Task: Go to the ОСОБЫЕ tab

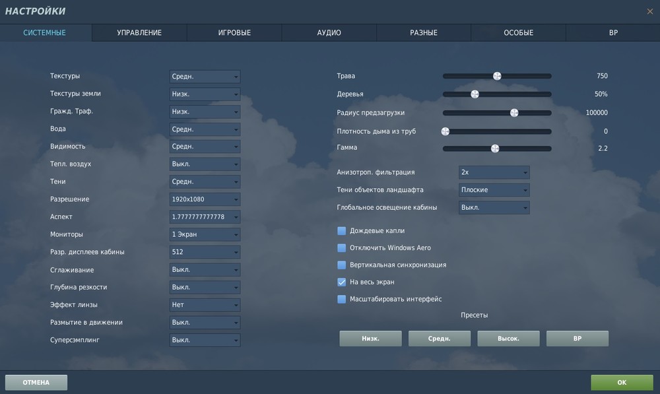Action: 519,33
